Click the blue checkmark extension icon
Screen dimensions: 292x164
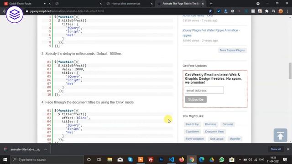[x=219, y=11]
